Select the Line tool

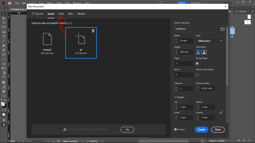coord(4,41)
